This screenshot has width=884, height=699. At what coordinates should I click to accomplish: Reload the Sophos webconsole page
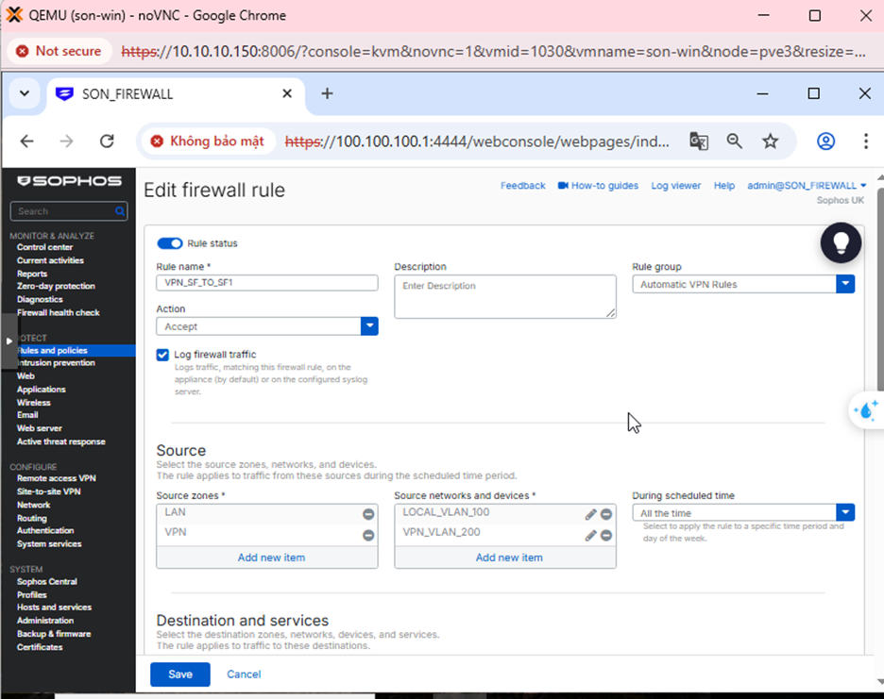pos(107,141)
